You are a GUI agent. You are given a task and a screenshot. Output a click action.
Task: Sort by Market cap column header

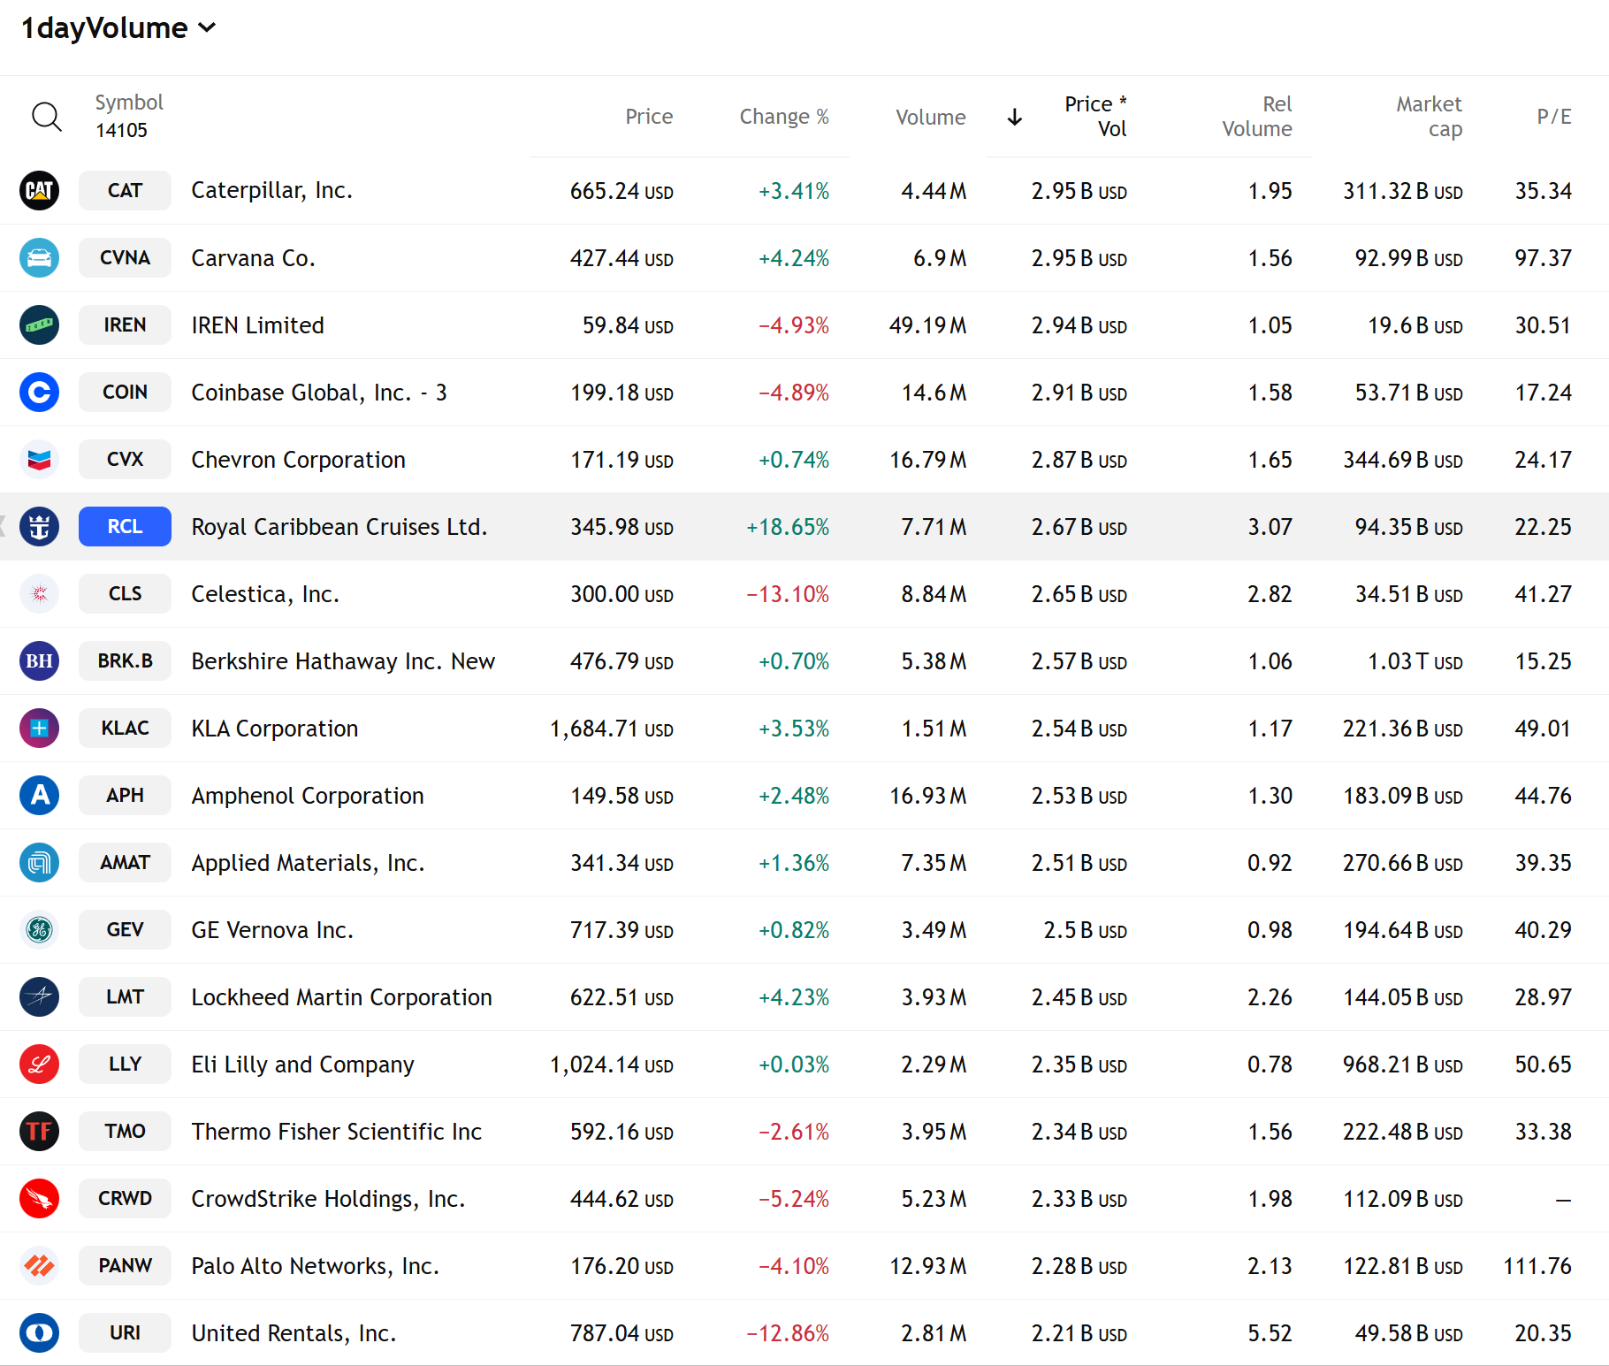point(1429,116)
